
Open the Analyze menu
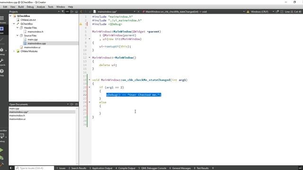[x=41, y=7]
